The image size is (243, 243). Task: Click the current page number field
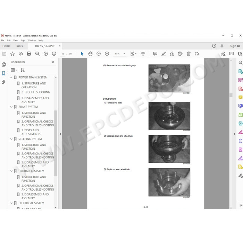pos(62,54)
